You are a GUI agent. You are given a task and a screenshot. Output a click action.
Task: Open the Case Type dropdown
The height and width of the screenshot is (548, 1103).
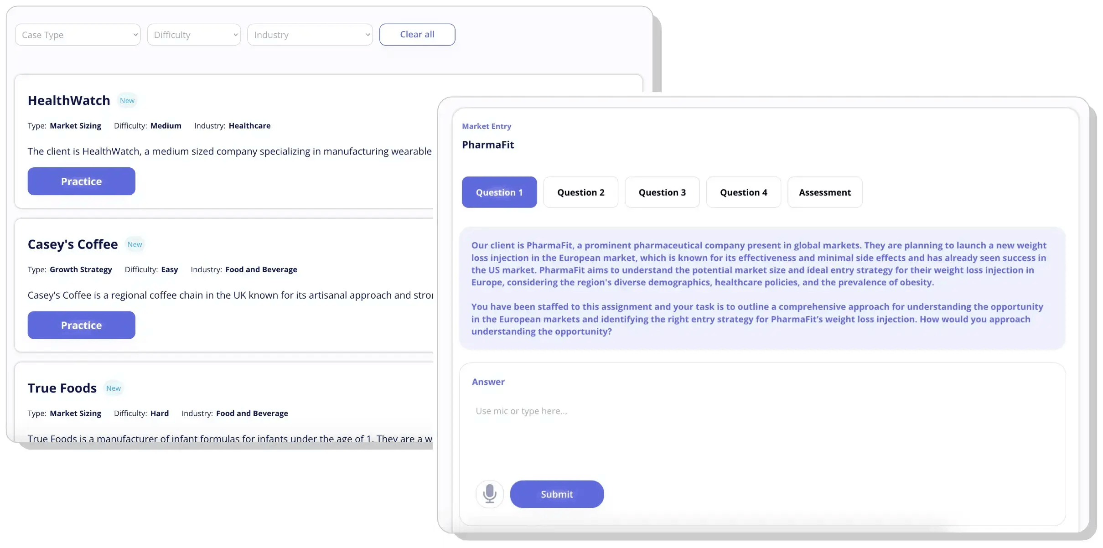[78, 34]
